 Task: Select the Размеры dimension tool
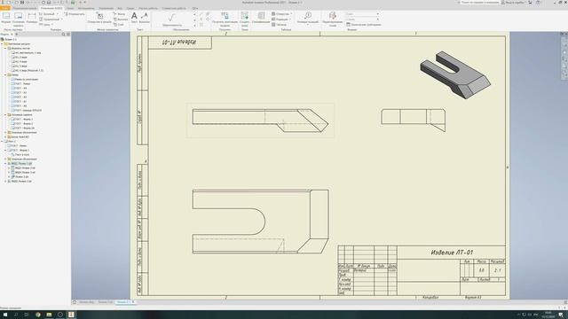(32, 18)
